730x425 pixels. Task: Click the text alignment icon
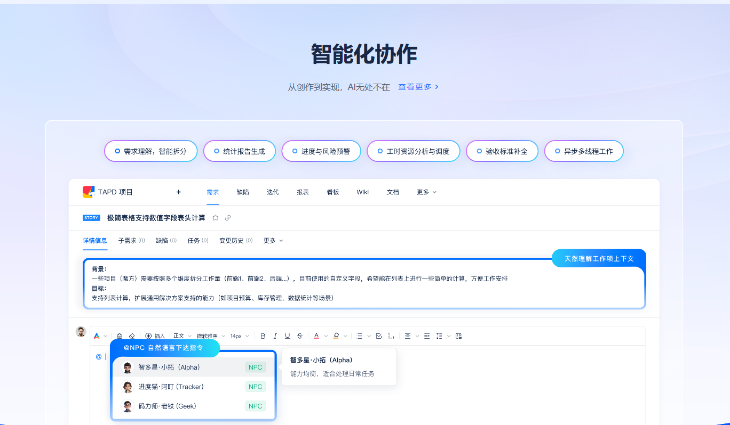[x=408, y=336]
